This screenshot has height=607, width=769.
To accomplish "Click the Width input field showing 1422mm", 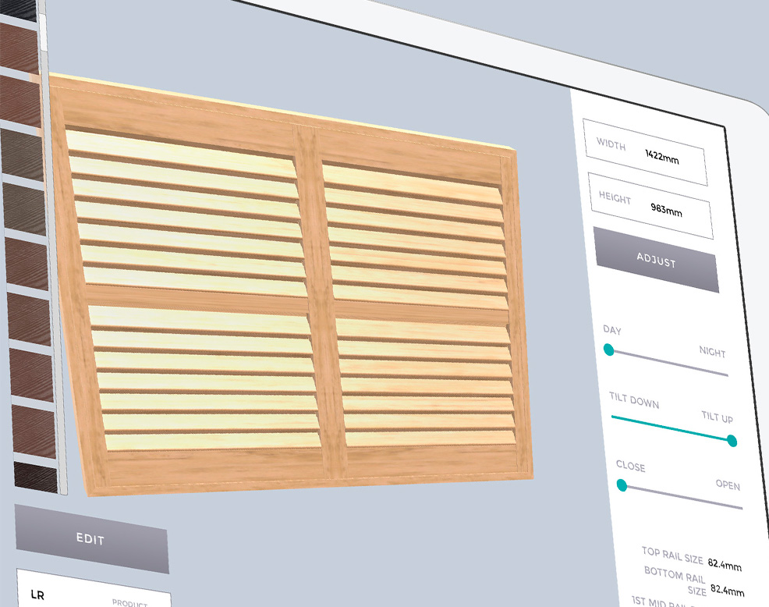I will tap(646, 154).
